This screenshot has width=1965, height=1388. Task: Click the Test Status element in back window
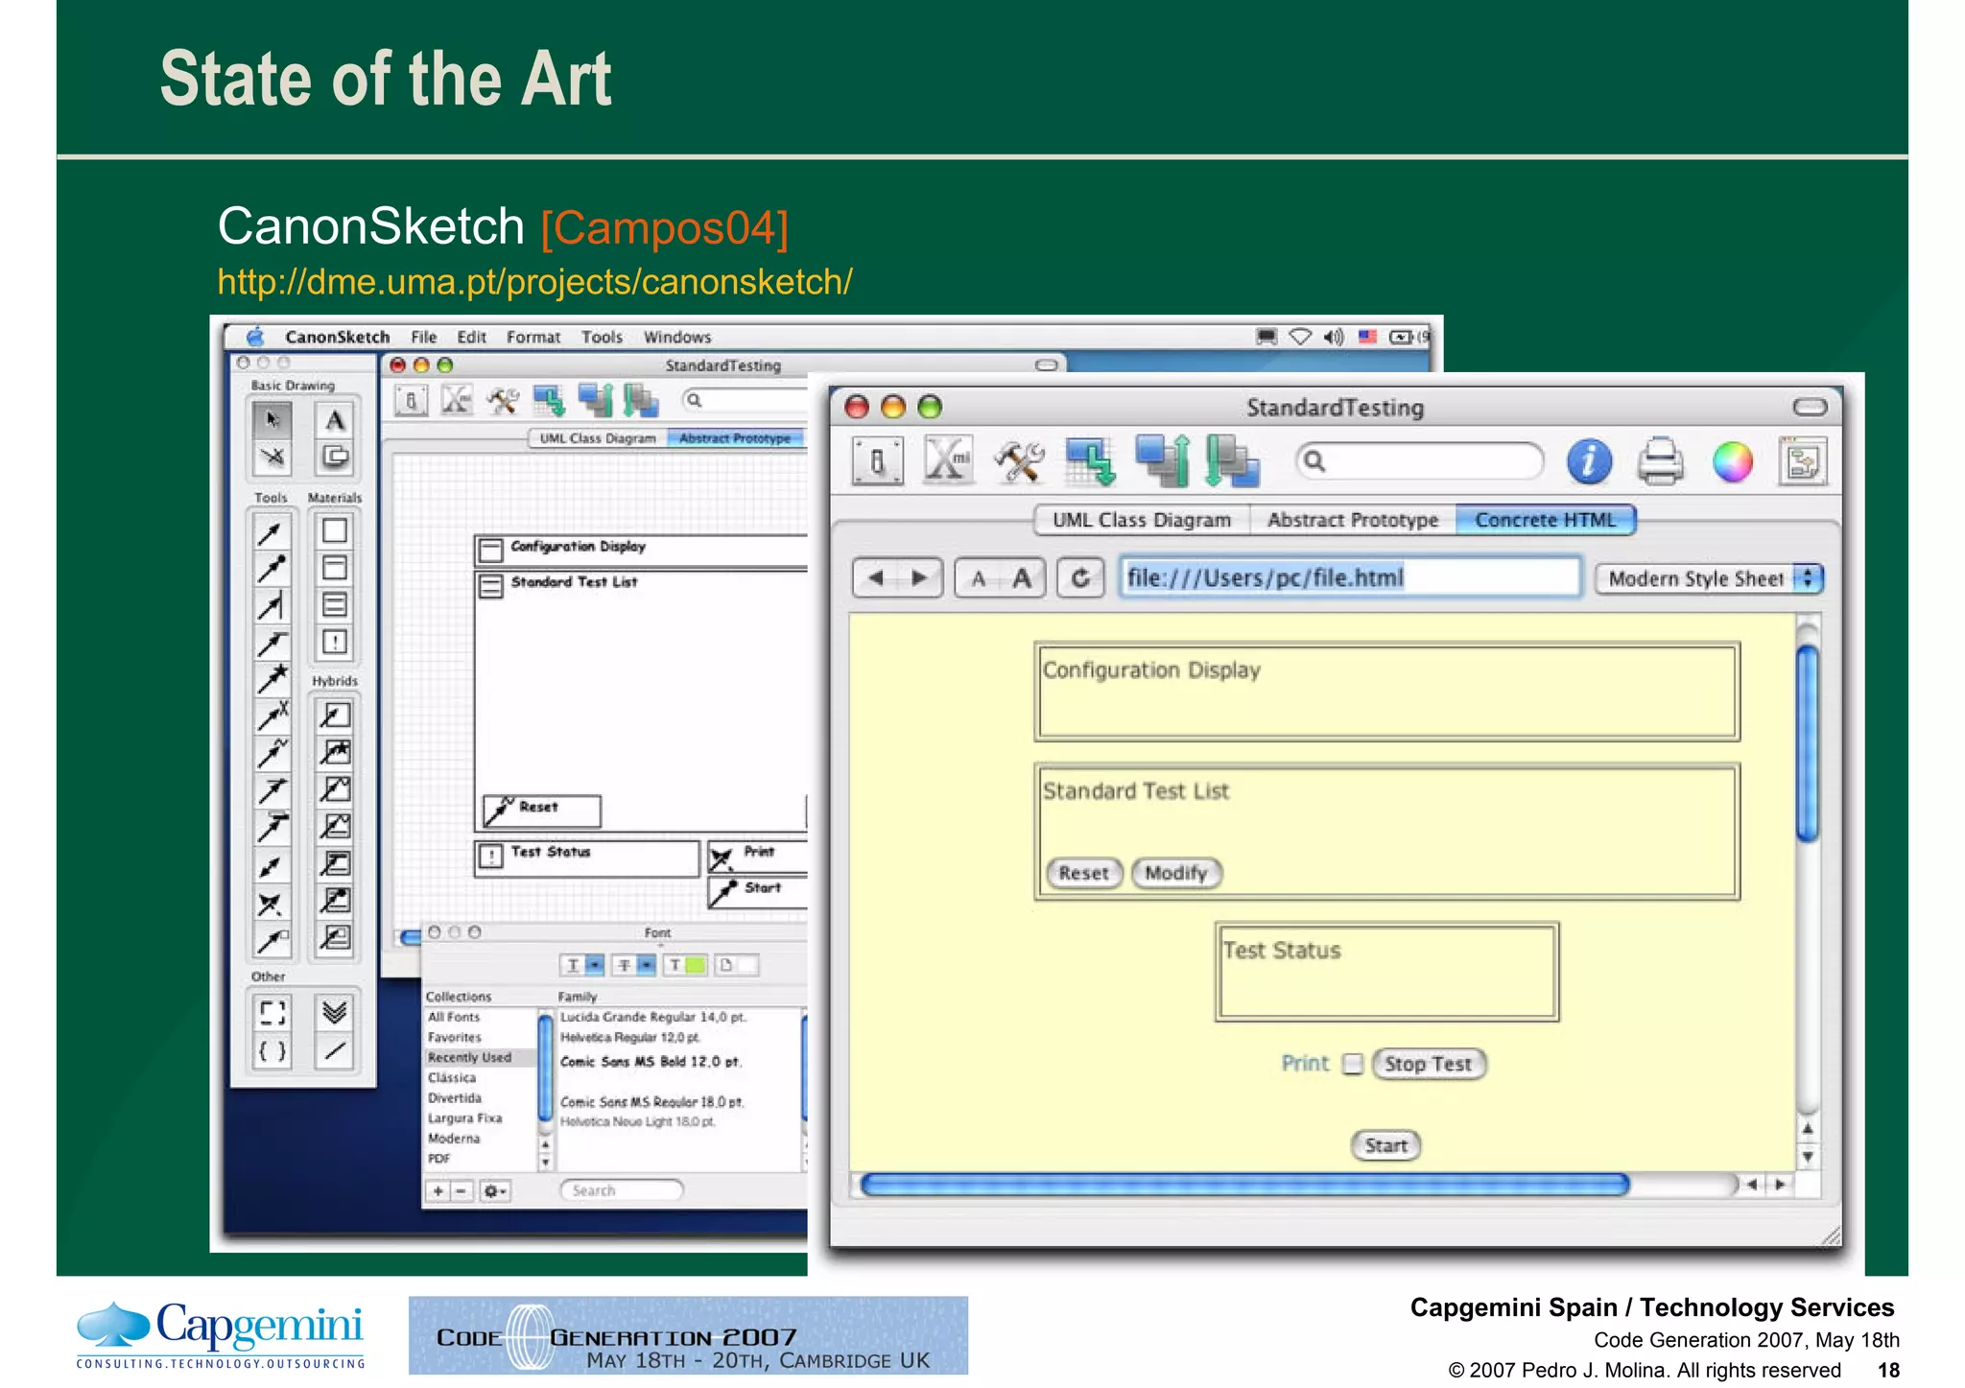[587, 858]
